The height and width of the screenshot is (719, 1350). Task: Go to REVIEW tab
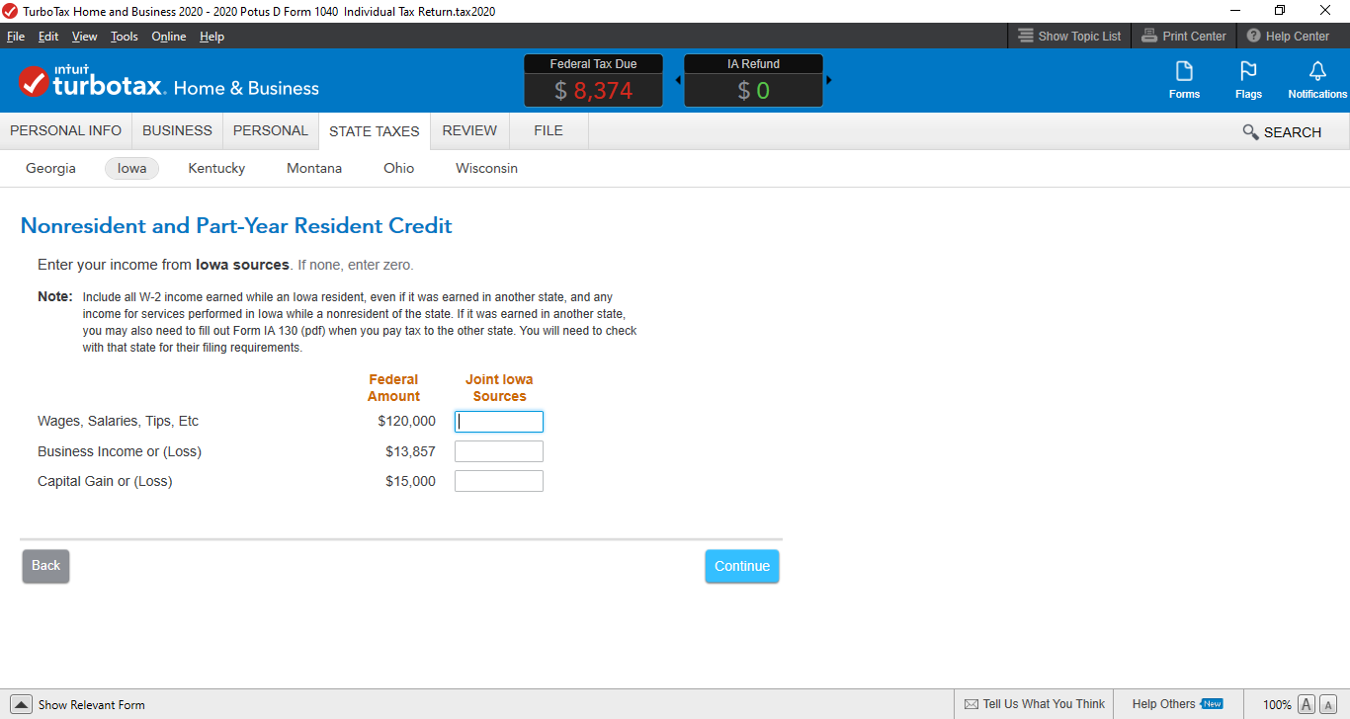point(469,130)
